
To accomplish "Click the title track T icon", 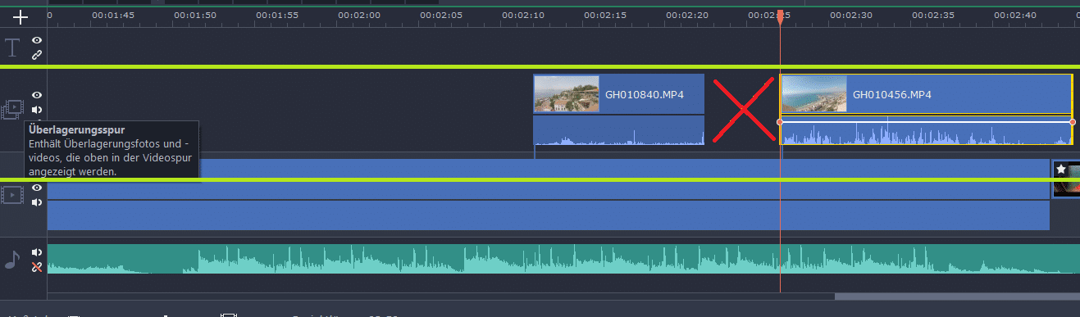I will [x=12, y=48].
